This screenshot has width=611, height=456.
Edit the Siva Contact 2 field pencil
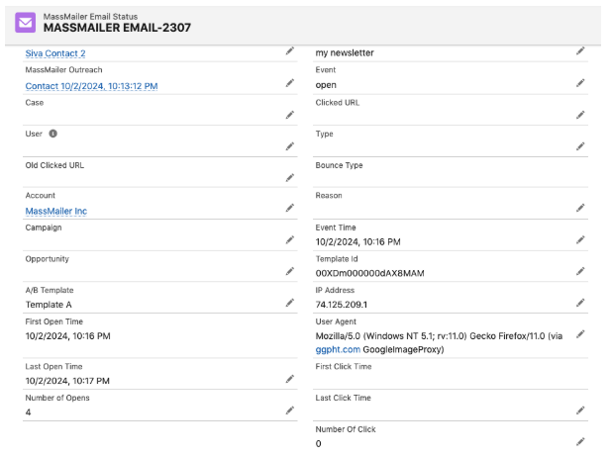click(290, 50)
